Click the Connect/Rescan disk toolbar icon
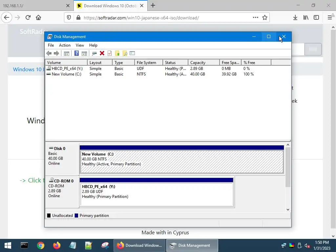 pyautogui.click(x=94, y=53)
